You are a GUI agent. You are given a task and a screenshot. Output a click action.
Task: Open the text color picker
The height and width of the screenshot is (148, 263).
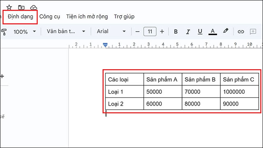coord(213,32)
